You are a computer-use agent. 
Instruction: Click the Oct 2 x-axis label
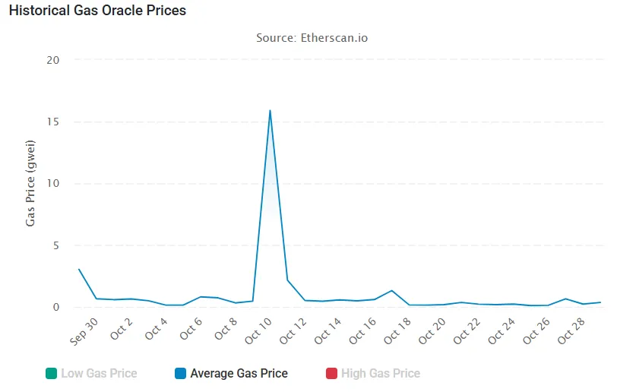tap(120, 331)
